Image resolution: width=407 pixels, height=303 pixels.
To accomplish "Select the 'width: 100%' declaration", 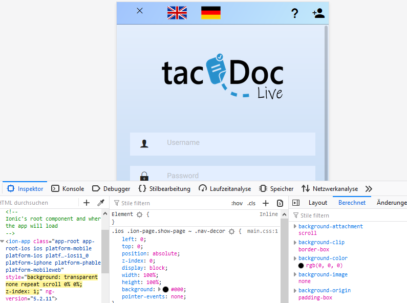I will (x=140, y=275).
